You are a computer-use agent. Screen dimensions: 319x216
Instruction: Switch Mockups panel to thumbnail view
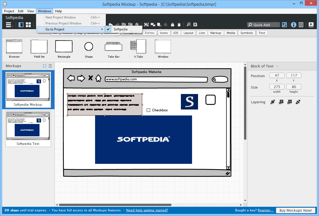point(45,66)
